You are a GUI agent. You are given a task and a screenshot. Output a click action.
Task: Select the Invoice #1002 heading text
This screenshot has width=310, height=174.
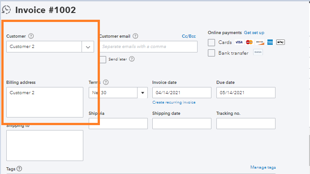point(46,10)
